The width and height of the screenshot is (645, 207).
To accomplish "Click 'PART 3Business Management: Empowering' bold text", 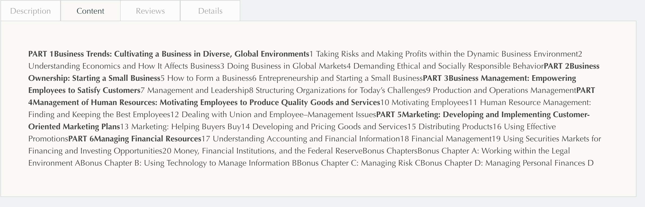I will pyautogui.click(x=499, y=78).
